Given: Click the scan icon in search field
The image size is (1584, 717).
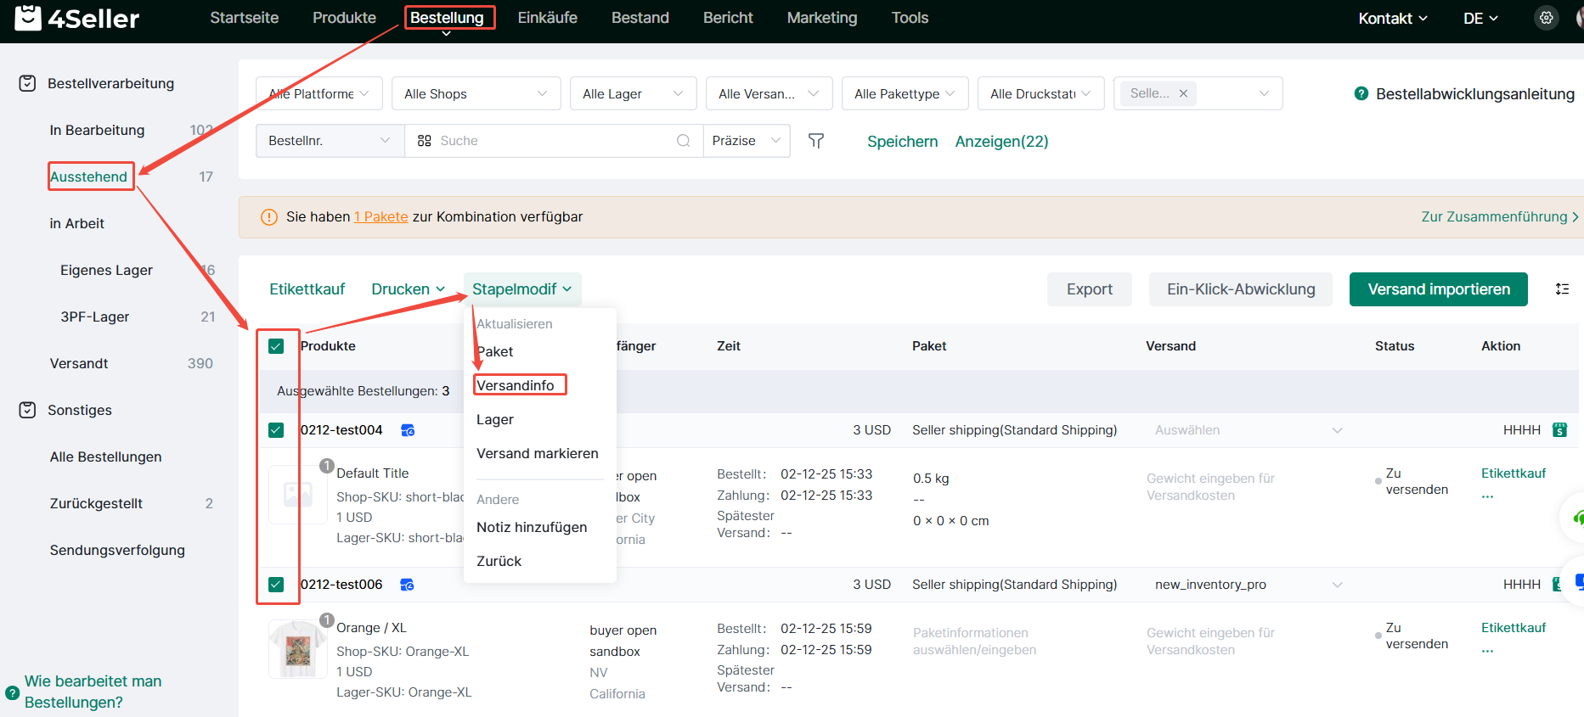Looking at the screenshot, I should tap(425, 141).
